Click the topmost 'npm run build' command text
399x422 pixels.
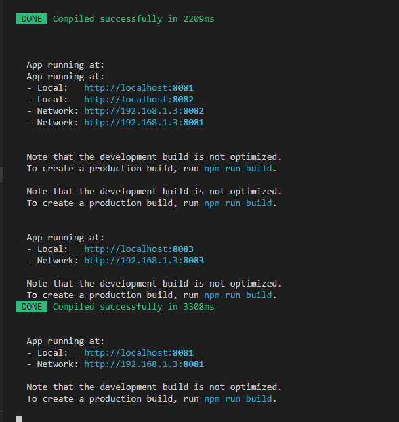point(238,169)
